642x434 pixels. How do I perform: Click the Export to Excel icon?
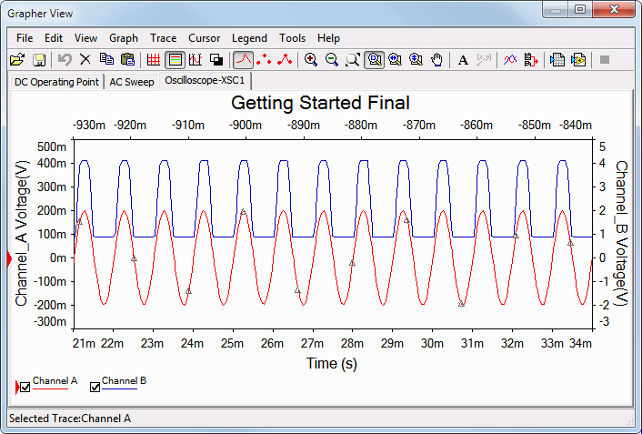click(557, 60)
